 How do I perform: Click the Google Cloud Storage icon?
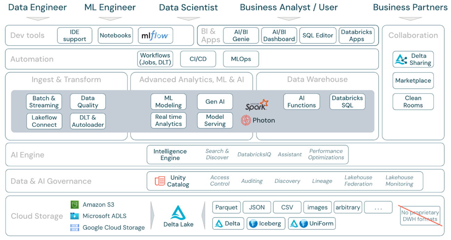(75, 228)
